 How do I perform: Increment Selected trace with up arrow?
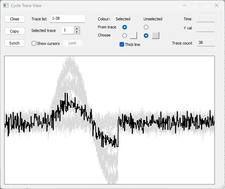pyautogui.click(x=77, y=28)
